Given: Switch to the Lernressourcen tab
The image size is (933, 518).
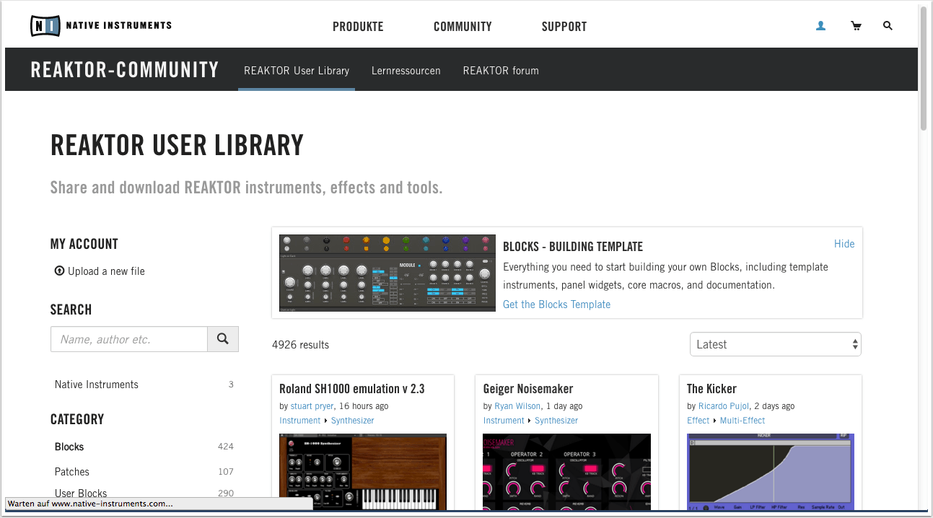Looking at the screenshot, I should click(406, 71).
